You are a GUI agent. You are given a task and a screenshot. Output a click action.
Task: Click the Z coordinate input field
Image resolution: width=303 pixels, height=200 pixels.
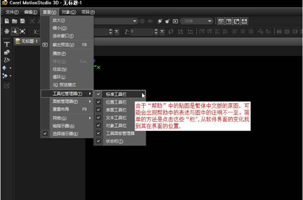point(142,31)
